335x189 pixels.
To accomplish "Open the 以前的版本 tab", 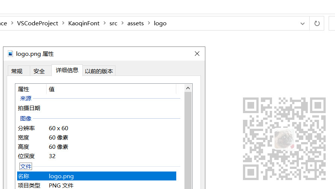I will (x=99, y=71).
